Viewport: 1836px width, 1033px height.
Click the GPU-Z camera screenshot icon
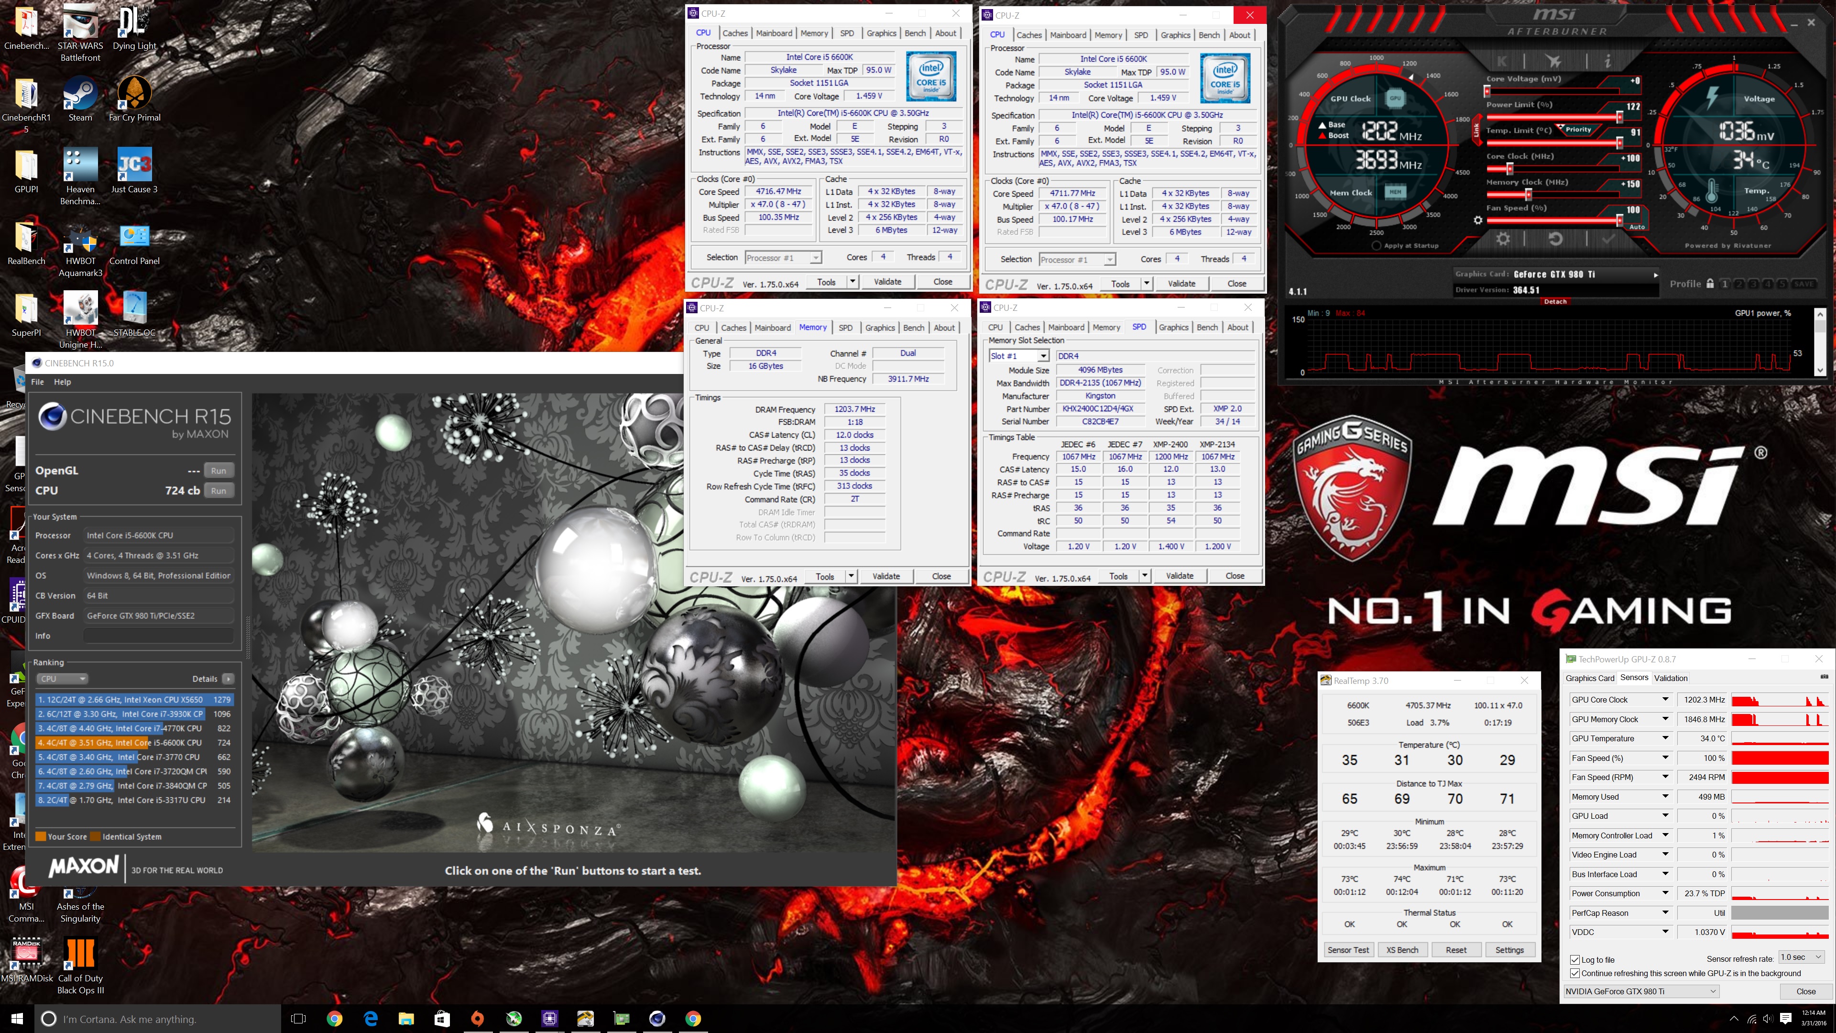pos(1824,677)
